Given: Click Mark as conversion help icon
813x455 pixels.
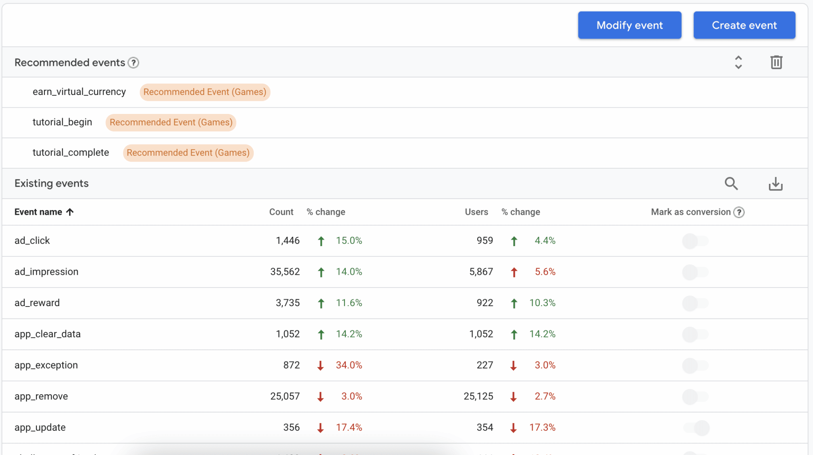Looking at the screenshot, I should (x=739, y=212).
